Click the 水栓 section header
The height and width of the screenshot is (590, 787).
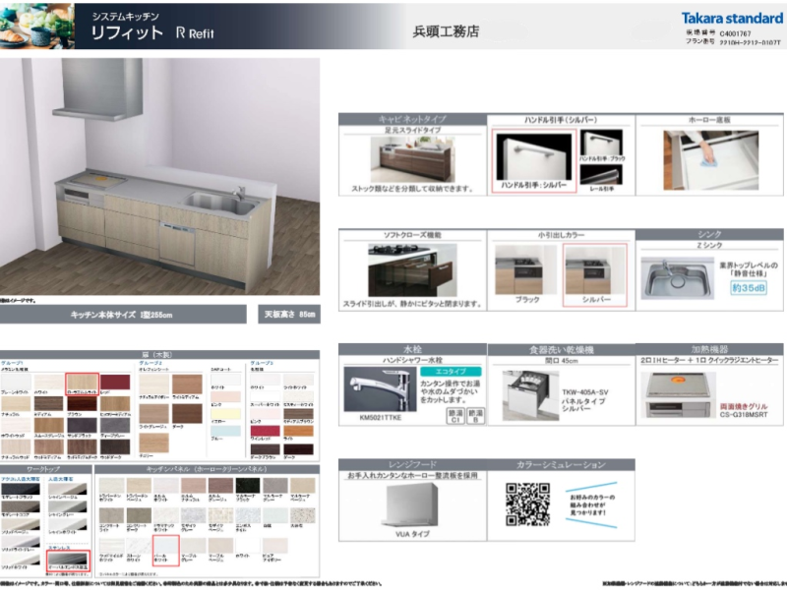click(x=412, y=349)
